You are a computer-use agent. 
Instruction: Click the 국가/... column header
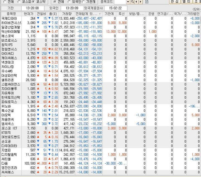coord(180,14)
